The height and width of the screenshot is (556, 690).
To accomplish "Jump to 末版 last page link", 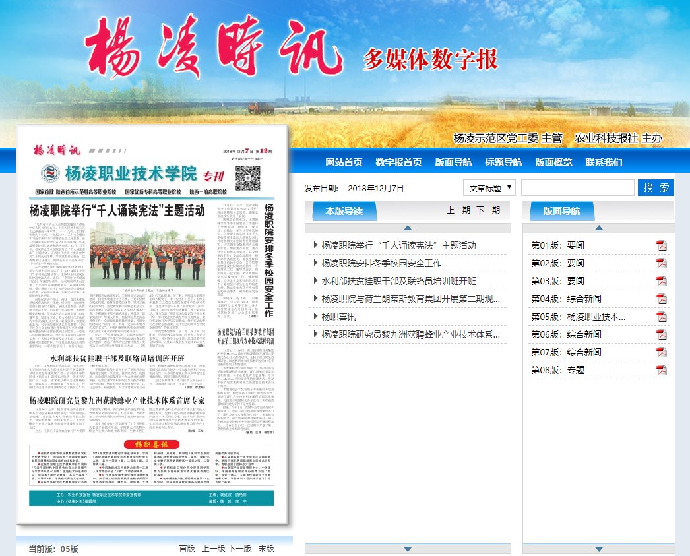I will click(267, 548).
